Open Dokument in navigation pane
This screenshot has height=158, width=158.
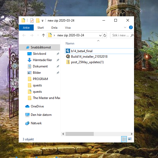tap(40, 66)
